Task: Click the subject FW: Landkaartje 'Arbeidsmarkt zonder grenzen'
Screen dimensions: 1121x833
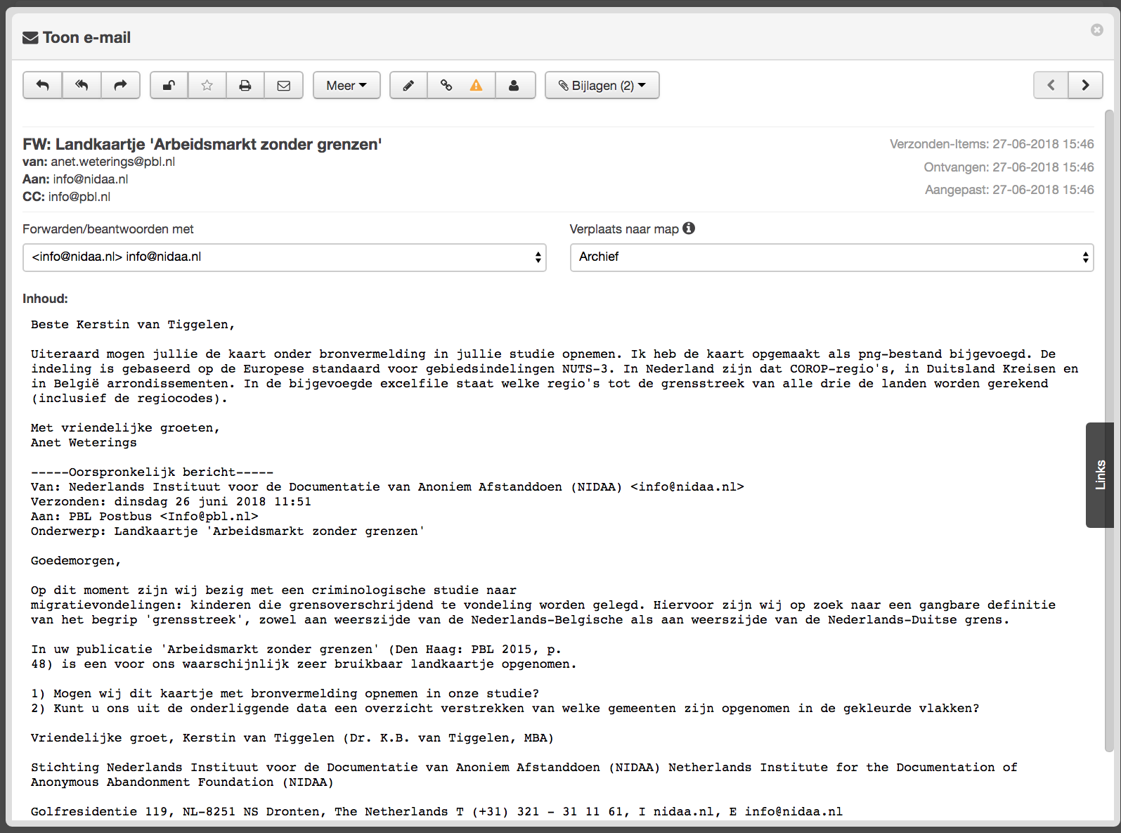Action: 202,144
